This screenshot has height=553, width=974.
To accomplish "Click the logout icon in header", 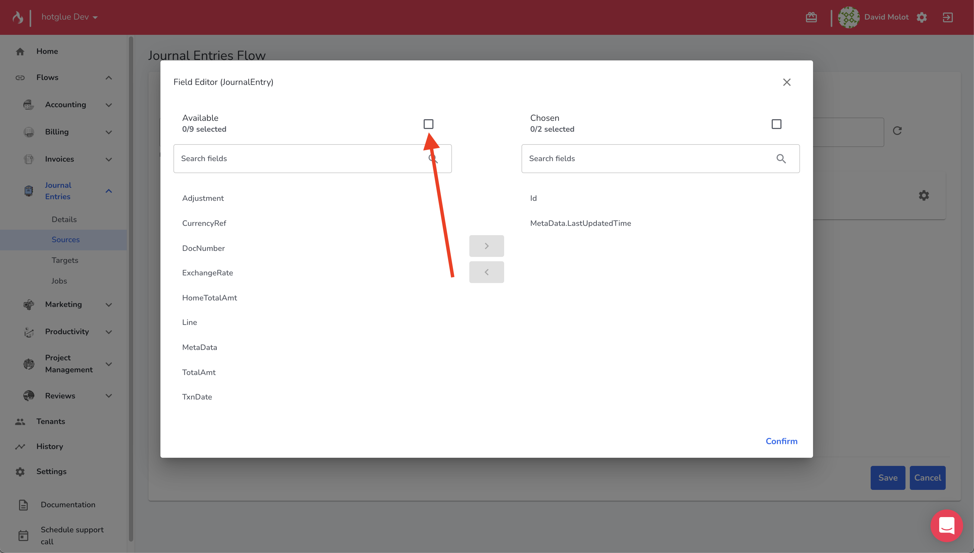I will pyautogui.click(x=947, y=17).
